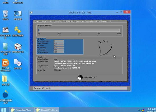Image resolution: width=156 pixels, height=112 pixels.
Task: Click the Percent complete value field
Action: coord(59,41)
